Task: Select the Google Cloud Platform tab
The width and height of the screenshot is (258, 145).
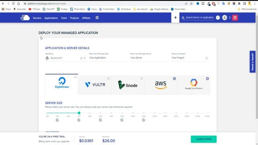Action: click(x=193, y=85)
